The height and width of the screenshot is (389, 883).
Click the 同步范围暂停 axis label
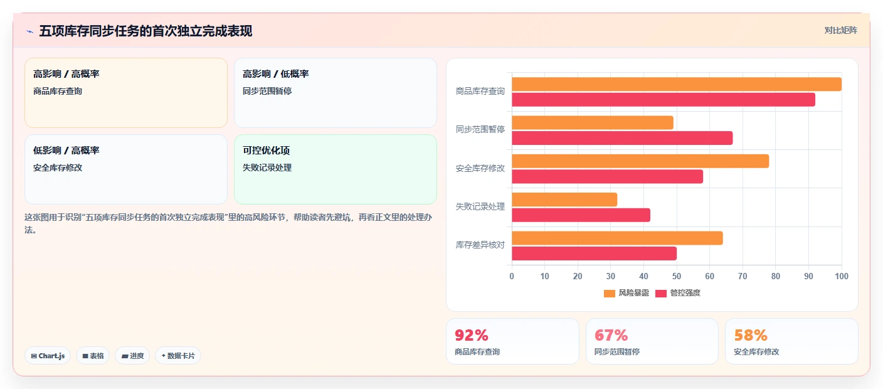pyautogui.click(x=480, y=130)
